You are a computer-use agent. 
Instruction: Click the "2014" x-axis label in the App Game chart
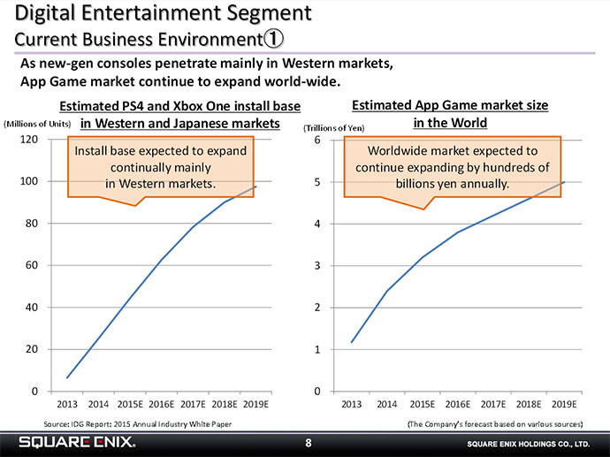(x=387, y=405)
